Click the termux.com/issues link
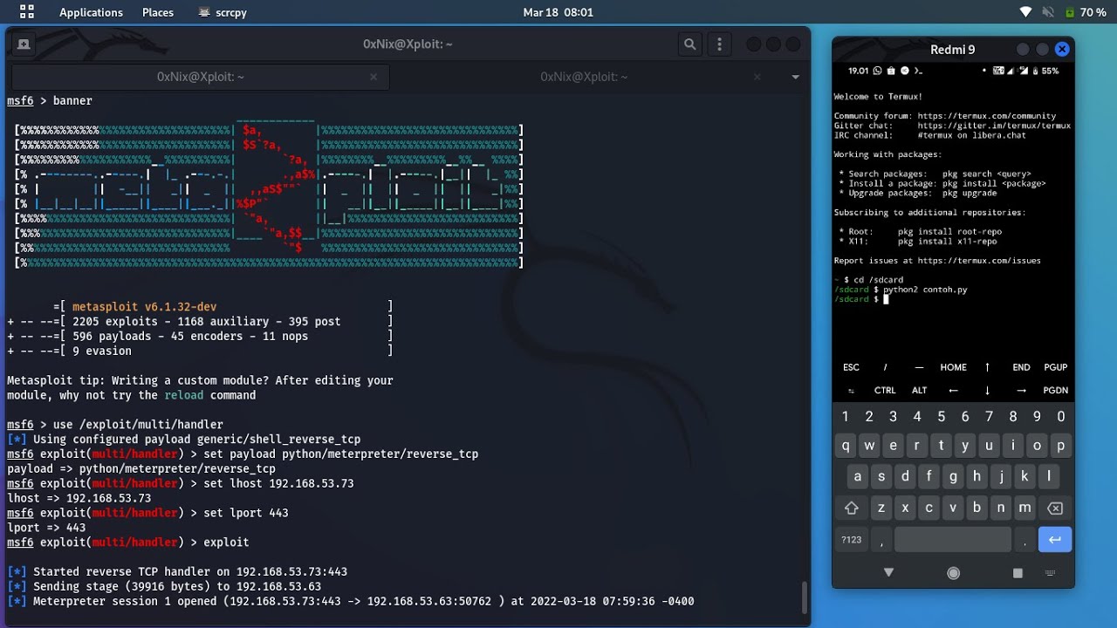The width and height of the screenshot is (1117, 628). (x=977, y=261)
